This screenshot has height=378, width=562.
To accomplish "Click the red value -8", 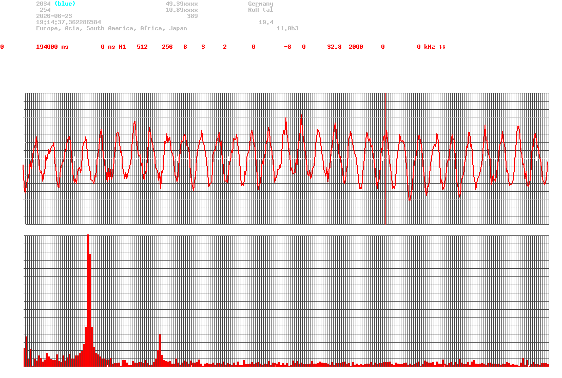I will (287, 47).
